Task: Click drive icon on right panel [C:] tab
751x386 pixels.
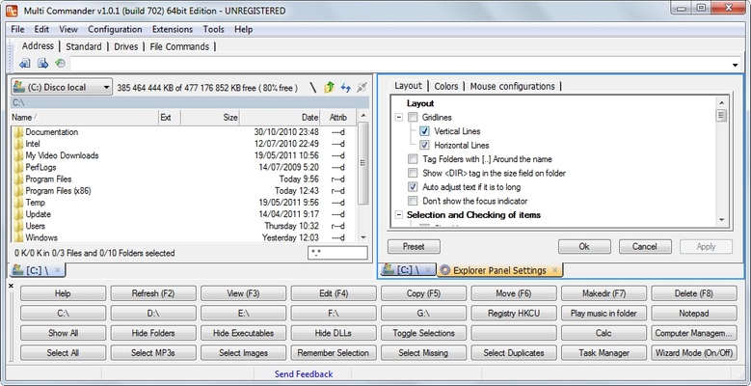Action: tap(388, 269)
